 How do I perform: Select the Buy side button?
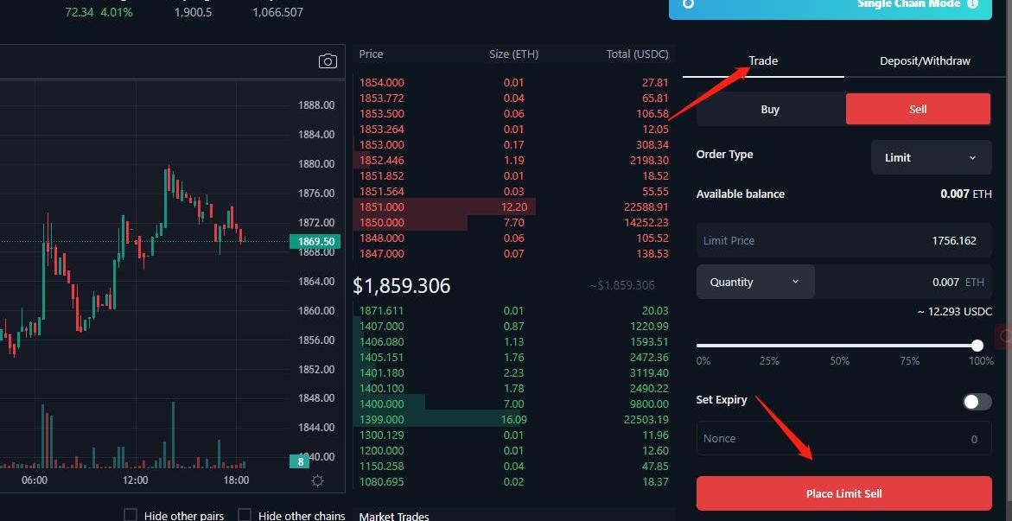[x=770, y=110]
